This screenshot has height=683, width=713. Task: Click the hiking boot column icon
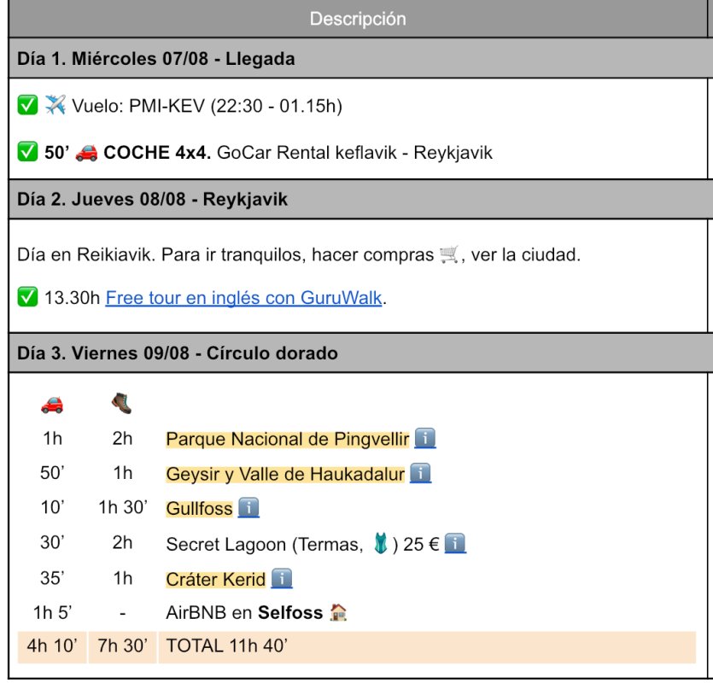pos(122,402)
